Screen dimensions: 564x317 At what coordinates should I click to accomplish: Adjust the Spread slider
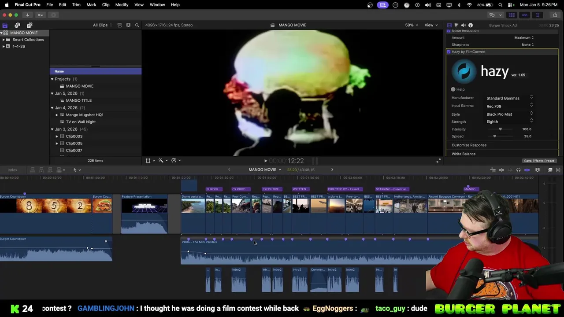pos(494,136)
